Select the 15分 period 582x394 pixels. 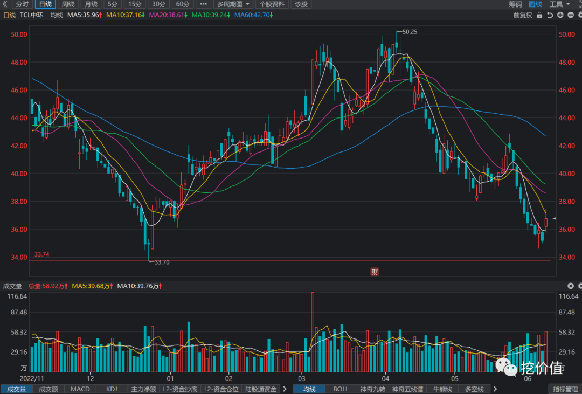click(135, 4)
